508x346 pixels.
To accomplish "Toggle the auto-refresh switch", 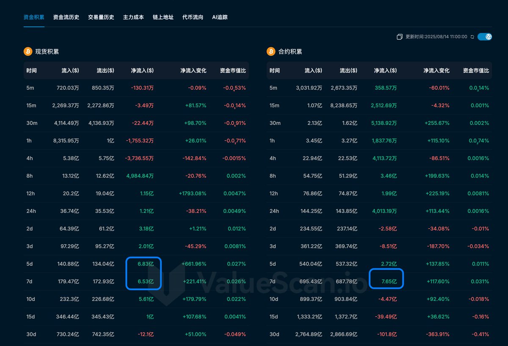I will tap(485, 37).
